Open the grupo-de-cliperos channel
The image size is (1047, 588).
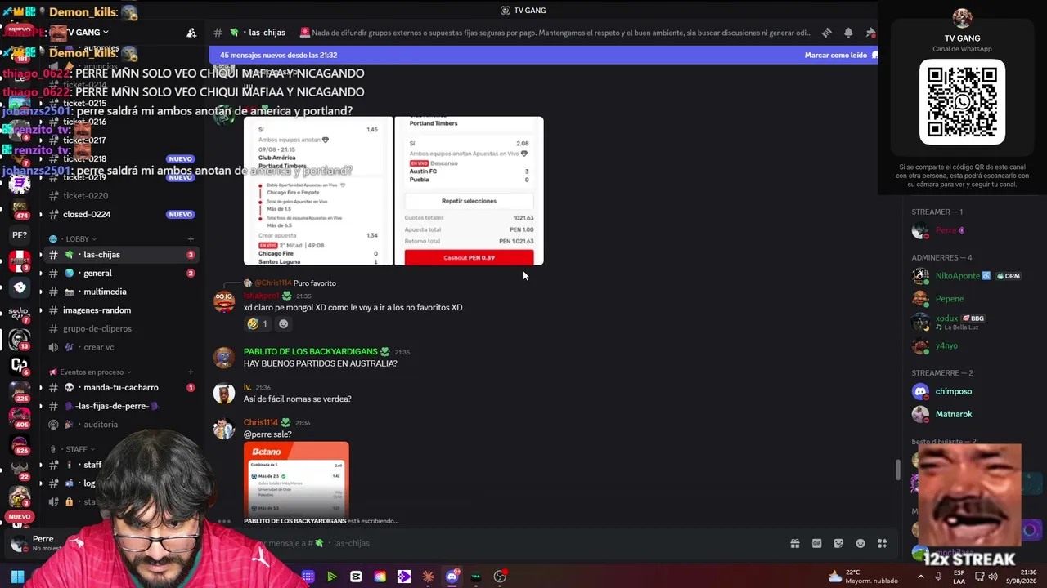[x=122, y=329]
